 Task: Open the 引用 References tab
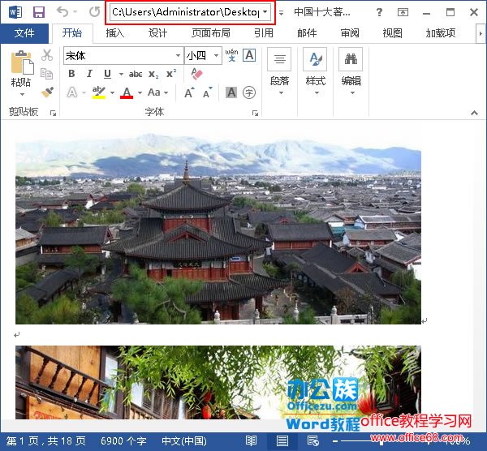264,33
